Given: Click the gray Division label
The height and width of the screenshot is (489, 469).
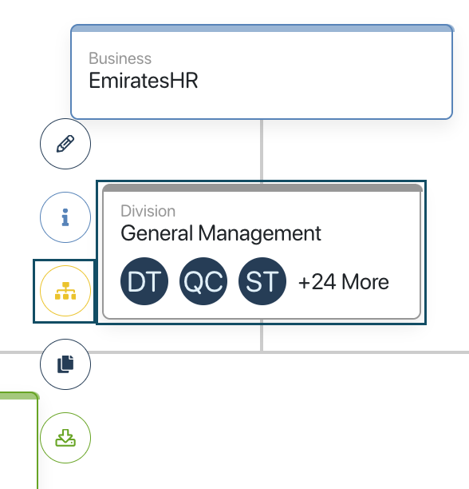Looking at the screenshot, I should [148, 211].
